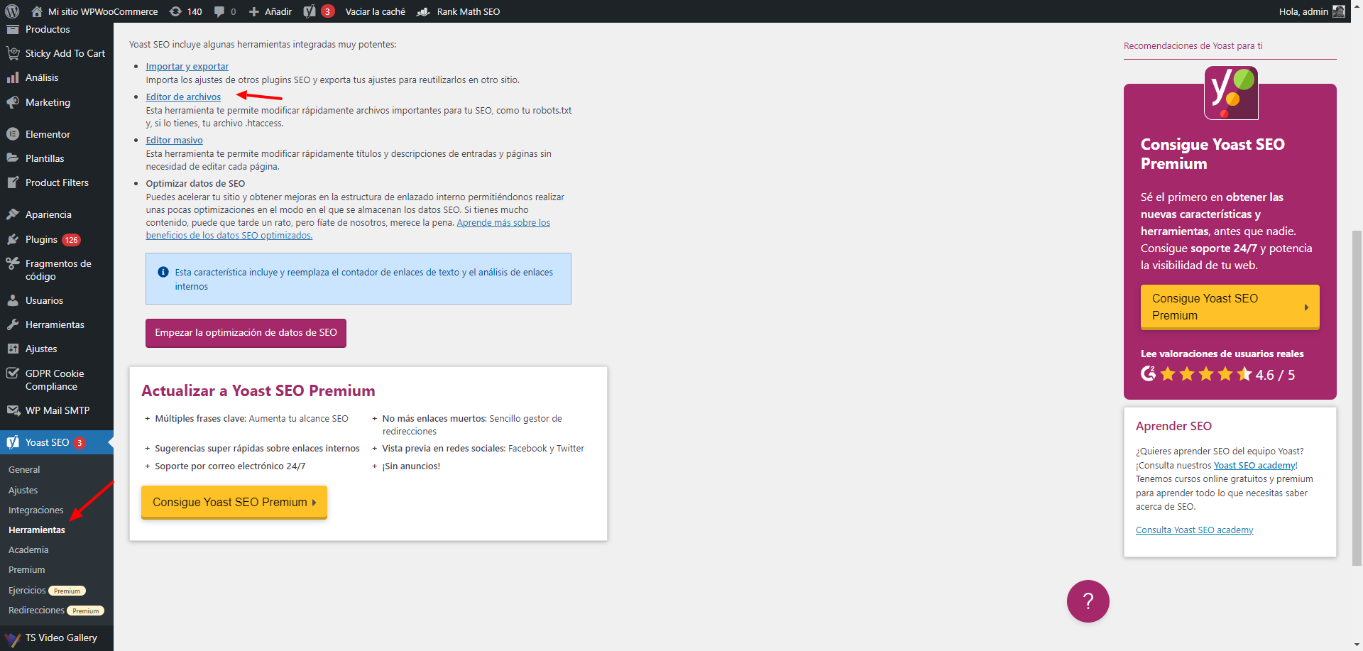The width and height of the screenshot is (1363, 651).
Task: Click the Vaciar la caché admin bar item
Action: point(375,11)
